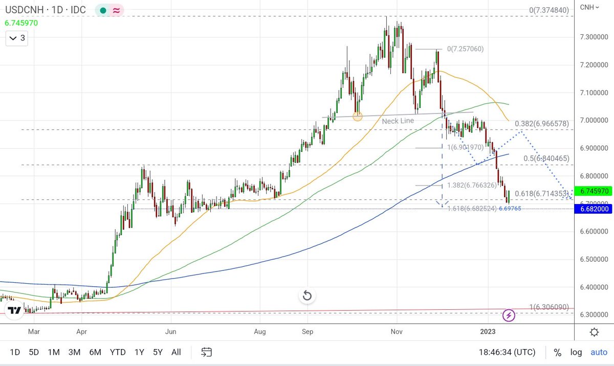Image resolution: width=614 pixels, height=366 pixels.
Task: Select the 5D time range
Action: coord(33,352)
